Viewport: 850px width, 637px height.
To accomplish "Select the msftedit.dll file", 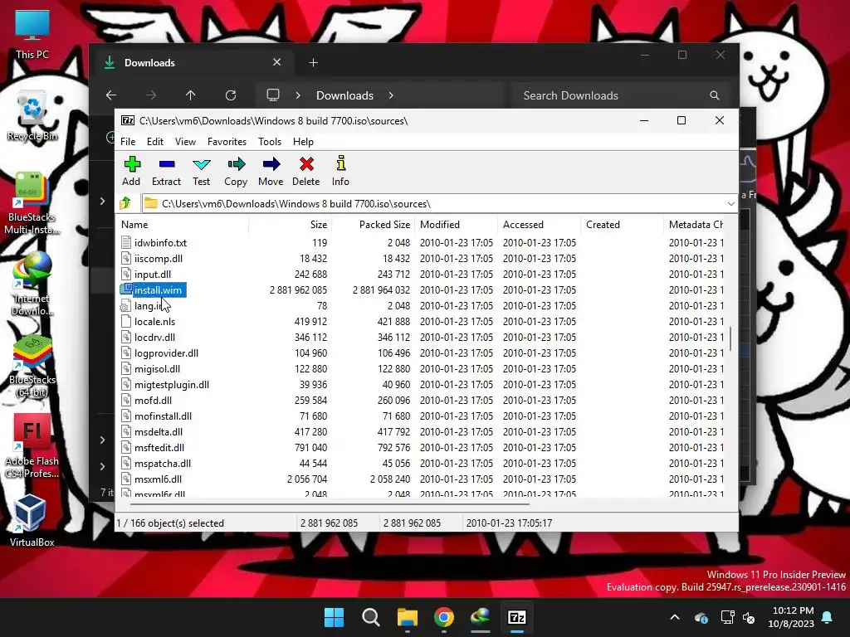I will tap(159, 447).
